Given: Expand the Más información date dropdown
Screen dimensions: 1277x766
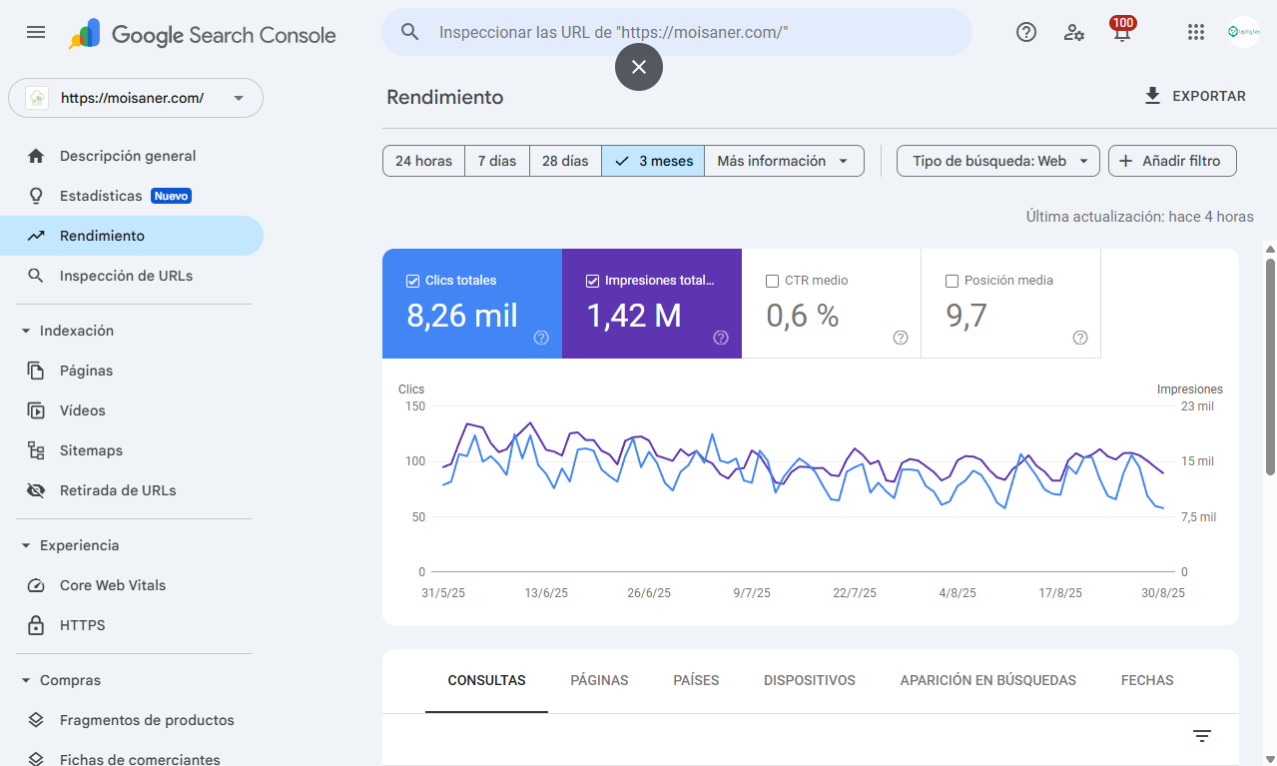Looking at the screenshot, I should [x=784, y=161].
